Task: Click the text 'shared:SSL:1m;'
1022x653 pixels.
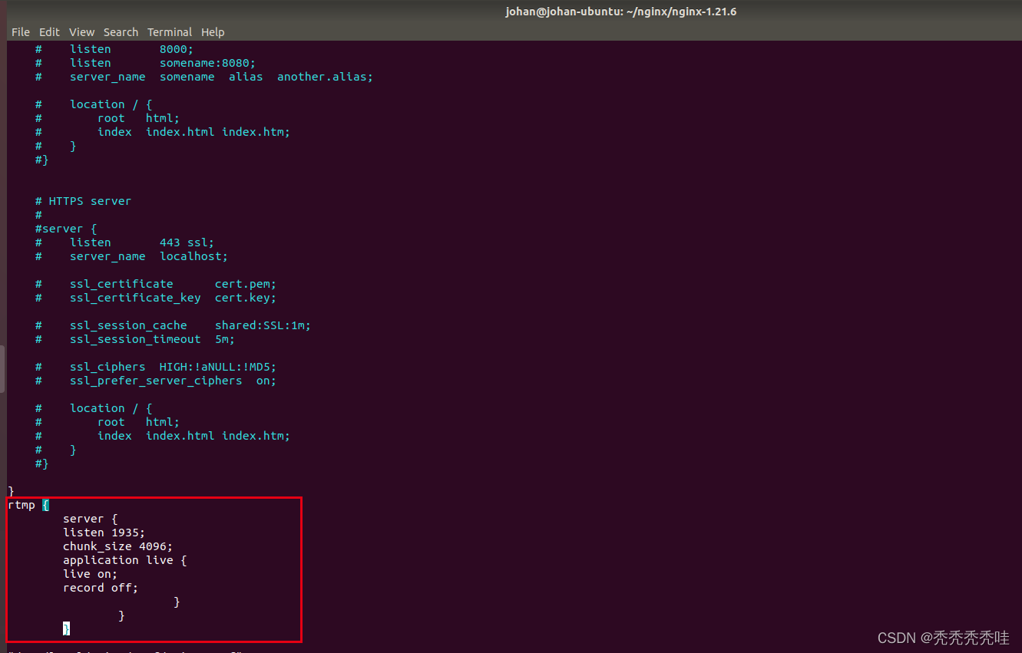Action: point(263,325)
